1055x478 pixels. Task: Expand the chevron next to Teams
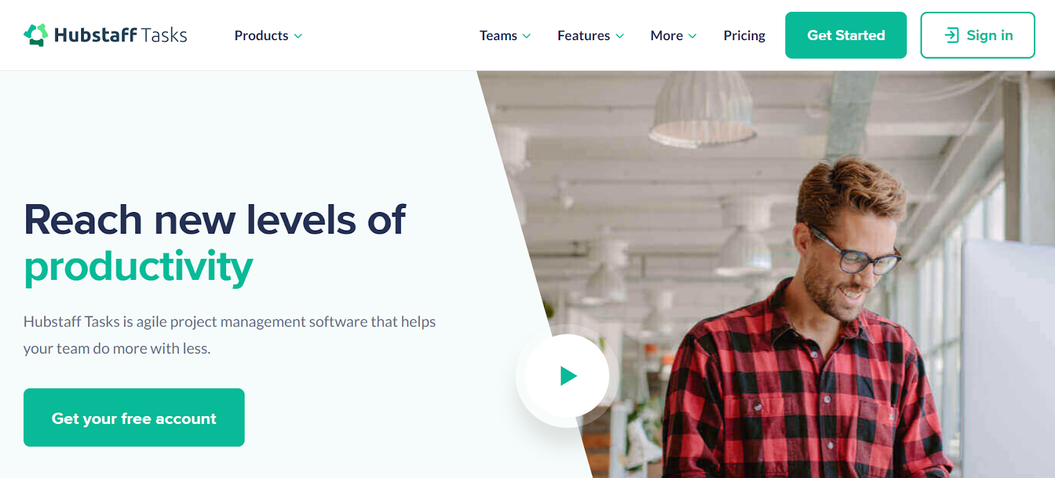point(526,36)
